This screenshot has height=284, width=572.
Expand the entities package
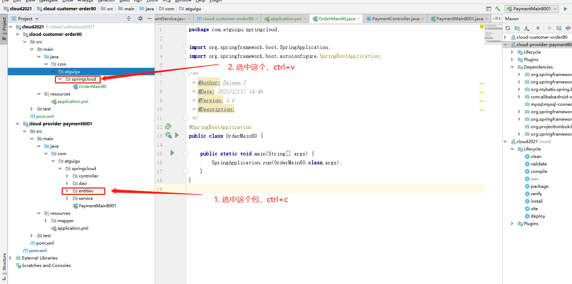point(67,191)
